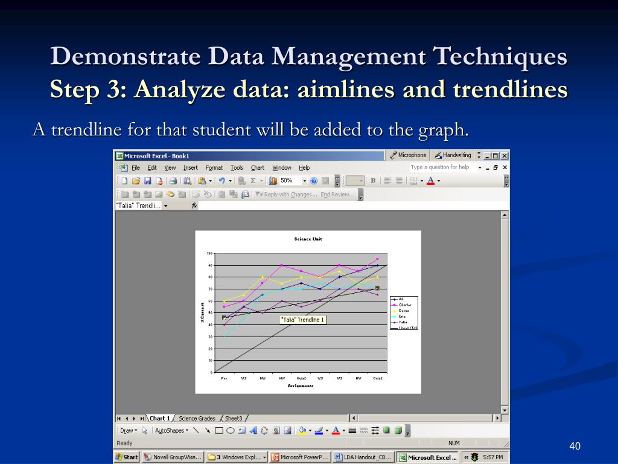
Task: Click the Select Objects pointer icon
Action: point(145,430)
